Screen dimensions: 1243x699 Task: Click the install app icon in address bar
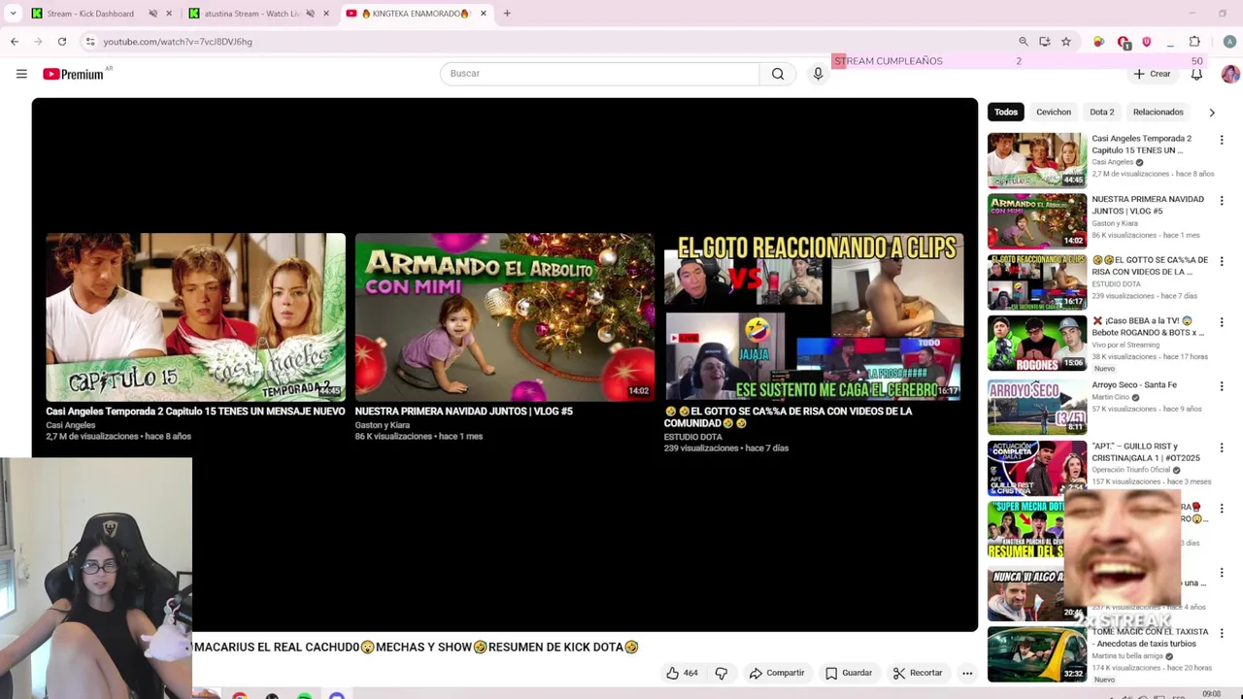[1044, 42]
